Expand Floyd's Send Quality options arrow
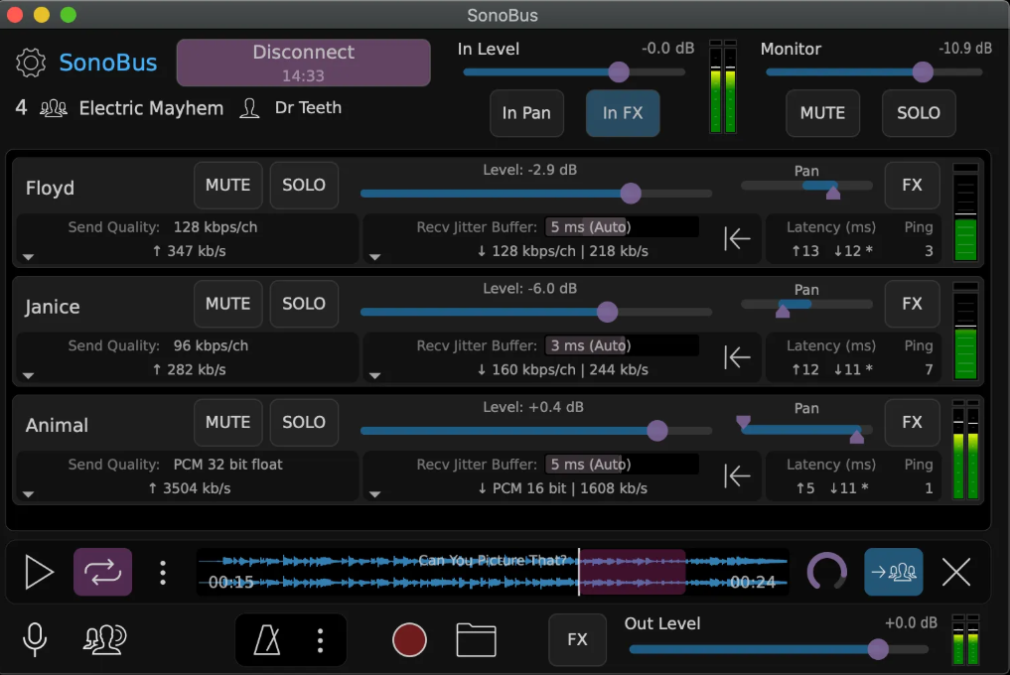The image size is (1010, 675). click(x=29, y=257)
